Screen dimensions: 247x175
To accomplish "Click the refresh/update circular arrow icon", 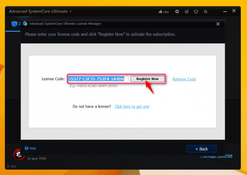I will click(186, 12).
